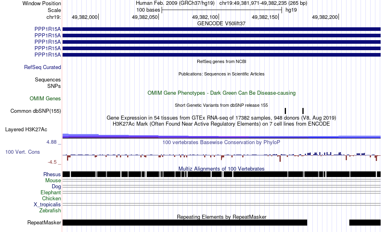Select the Chicken species label

(51, 198)
